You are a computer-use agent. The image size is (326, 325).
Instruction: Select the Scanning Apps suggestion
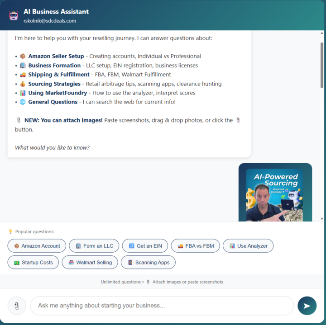coord(148,262)
